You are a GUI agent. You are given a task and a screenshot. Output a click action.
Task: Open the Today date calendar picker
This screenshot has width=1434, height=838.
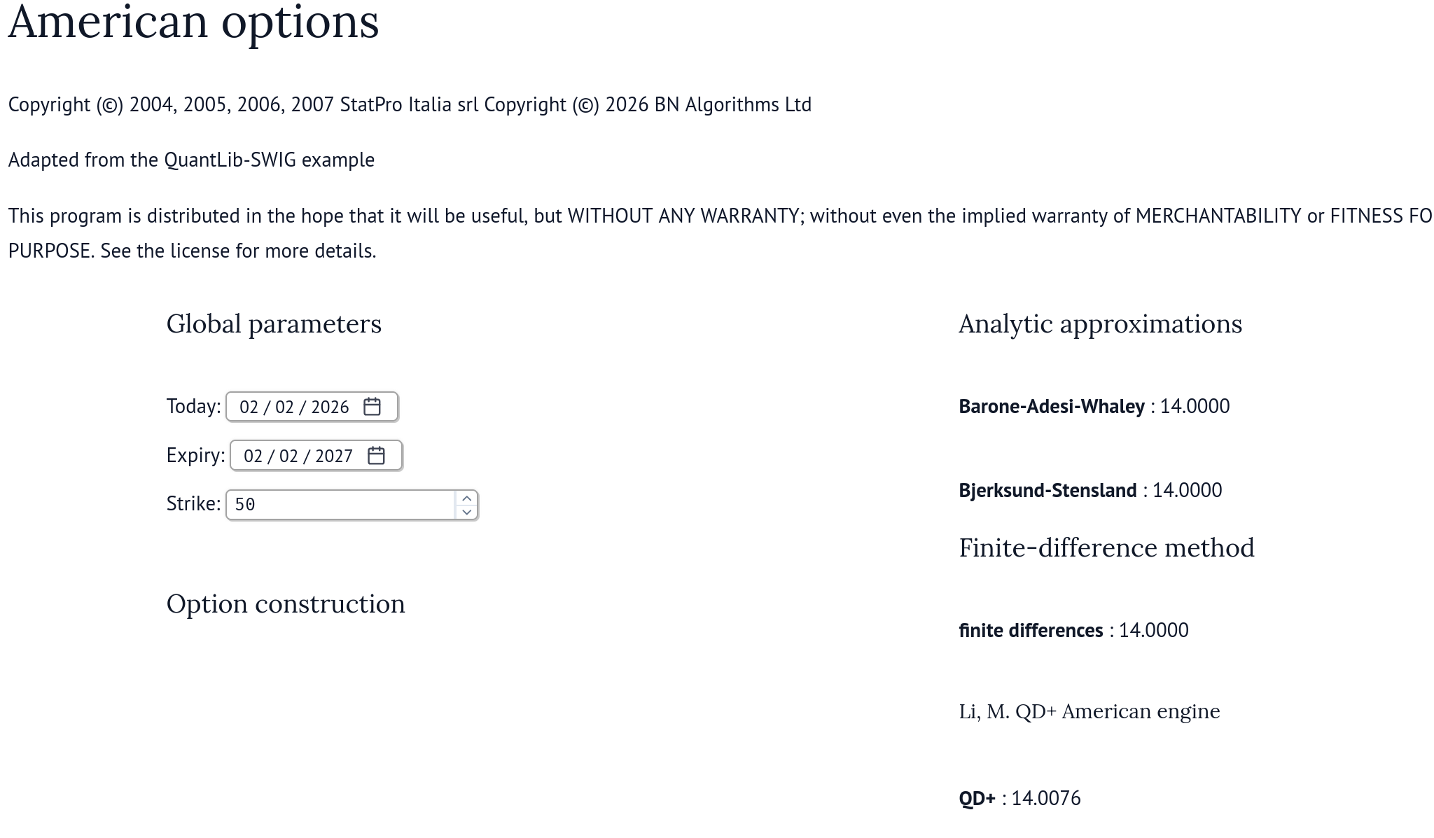click(x=372, y=407)
